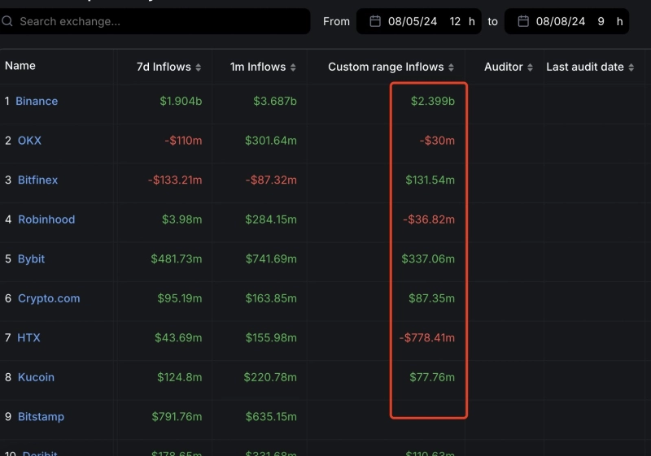The height and width of the screenshot is (456, 651).
Task: Open the To date calendar icon
Action: pyautogui.click(x=522, y=21)
